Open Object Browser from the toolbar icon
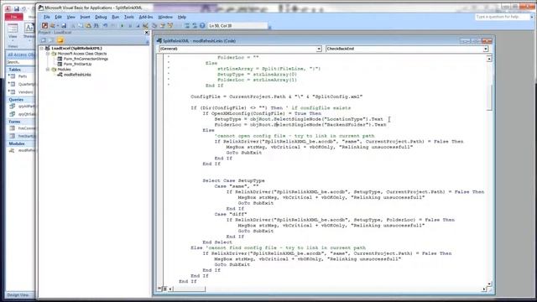This screenshot has height=302, width=537. pos(169,26)
